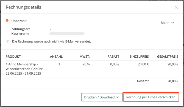Click the GESAMTPREIS column header
Image resolution: width=184 pixels, height=107 pixels.
click(168, 57)
